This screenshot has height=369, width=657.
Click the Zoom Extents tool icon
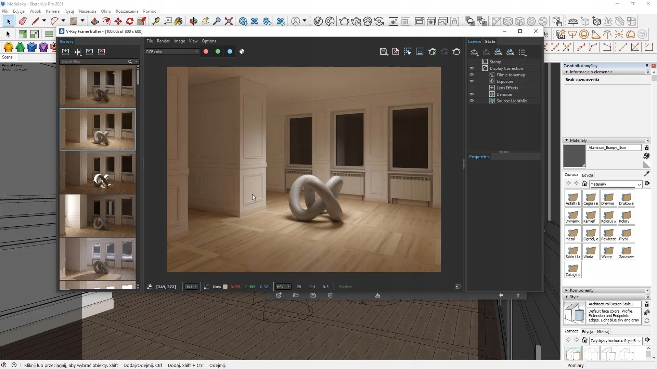coord(229,21)
